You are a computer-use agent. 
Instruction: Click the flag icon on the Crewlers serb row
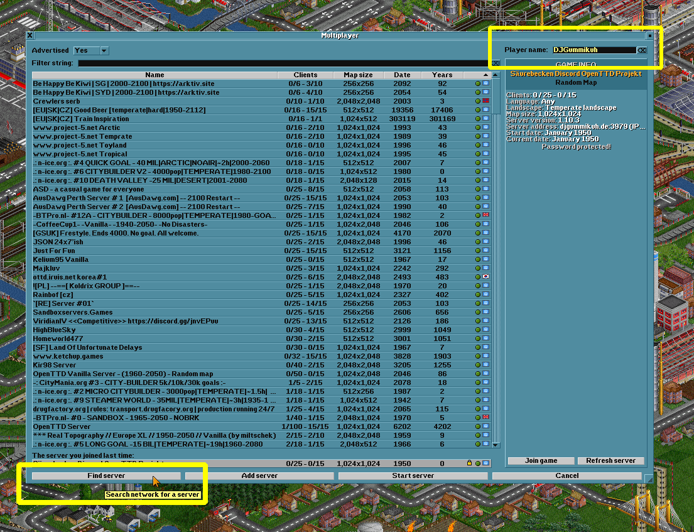[x=485, y=101]
